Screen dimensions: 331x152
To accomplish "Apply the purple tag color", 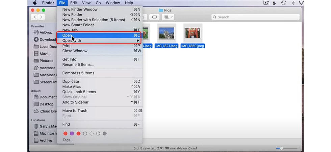I will [72, 133].
